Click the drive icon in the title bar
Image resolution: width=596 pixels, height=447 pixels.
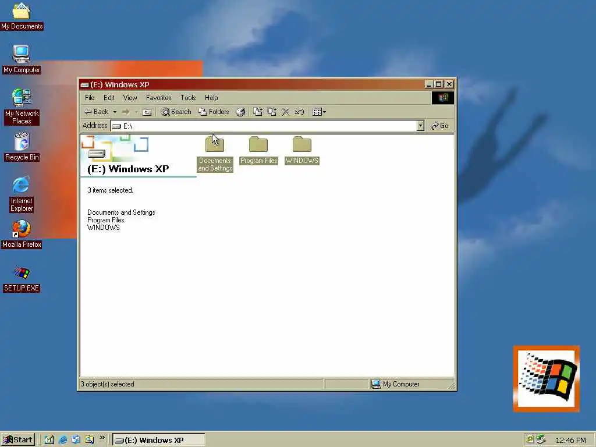pyautogui.click(x=85, y=85)
